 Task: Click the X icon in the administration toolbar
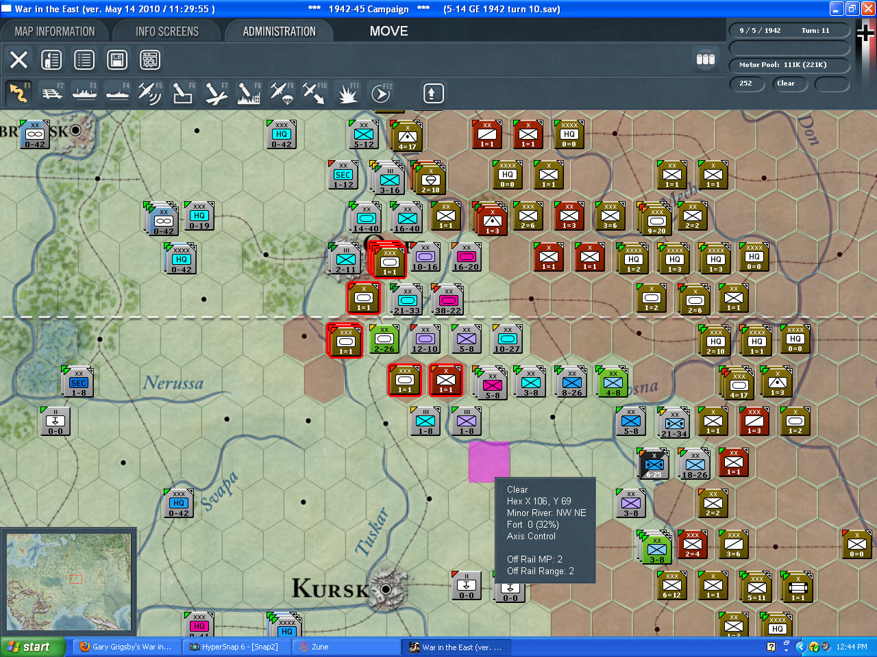[x=19, y=60]
